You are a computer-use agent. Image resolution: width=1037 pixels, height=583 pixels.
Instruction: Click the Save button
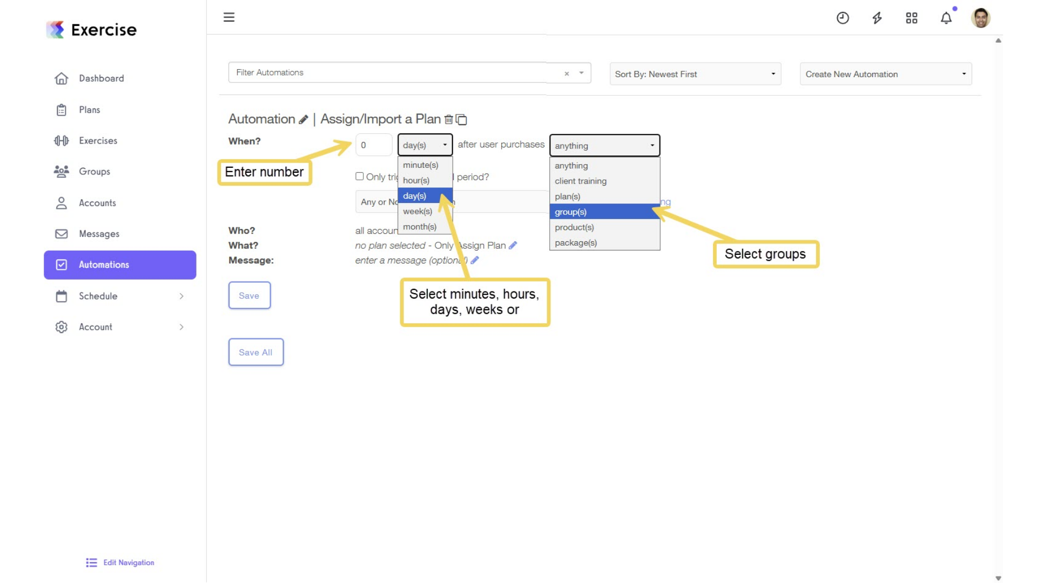coord(249,296)
